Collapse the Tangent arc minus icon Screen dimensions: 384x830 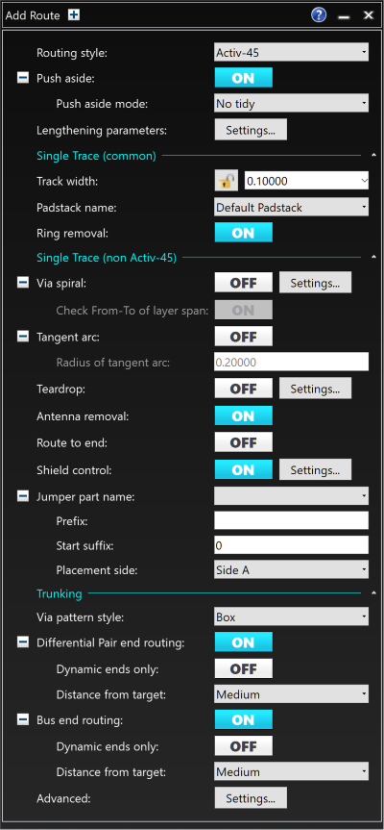point(23,337)
